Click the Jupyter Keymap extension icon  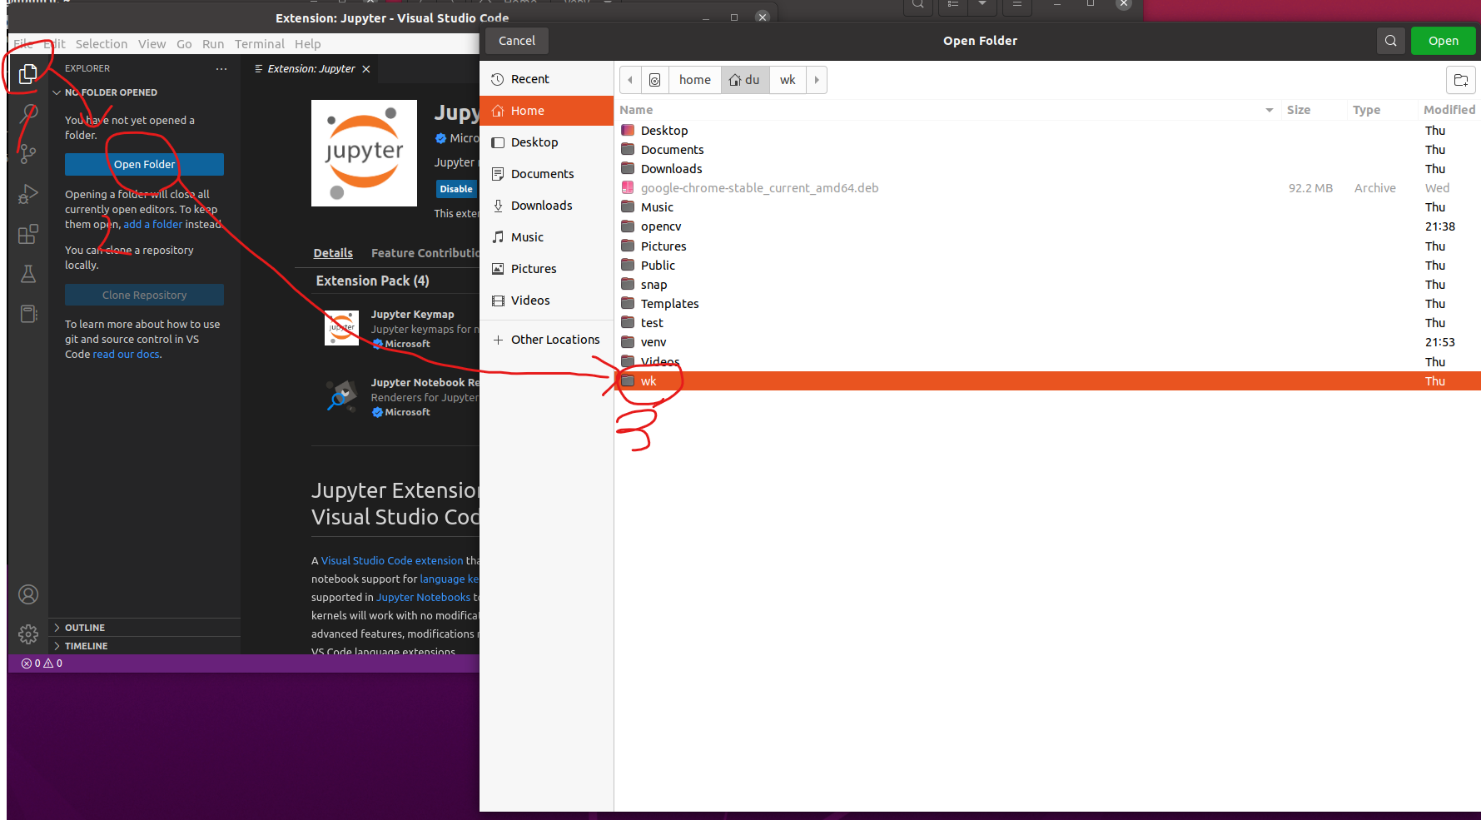[x=341, y=328]
